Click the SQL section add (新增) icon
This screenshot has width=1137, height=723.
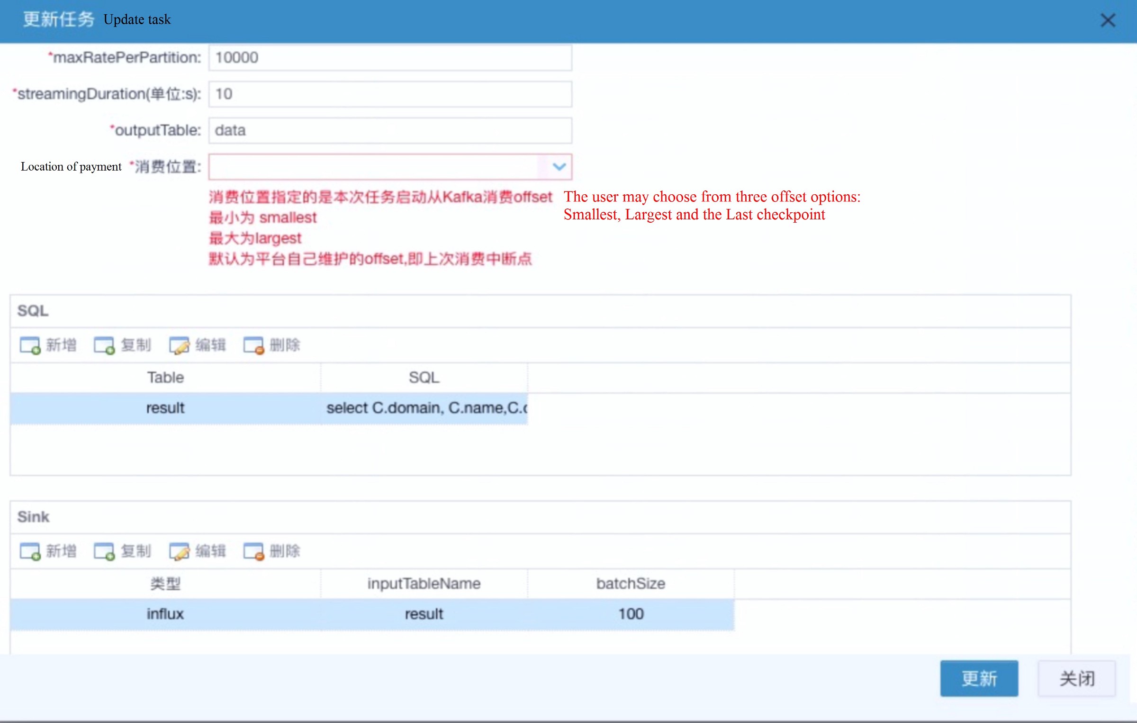click(x=30, y=345)
